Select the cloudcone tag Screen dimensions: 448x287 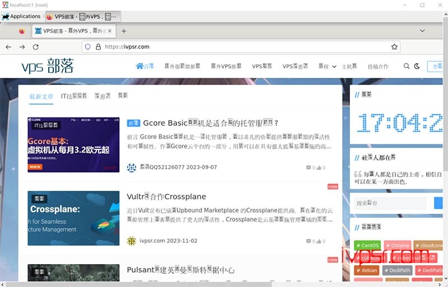[428, 245]
